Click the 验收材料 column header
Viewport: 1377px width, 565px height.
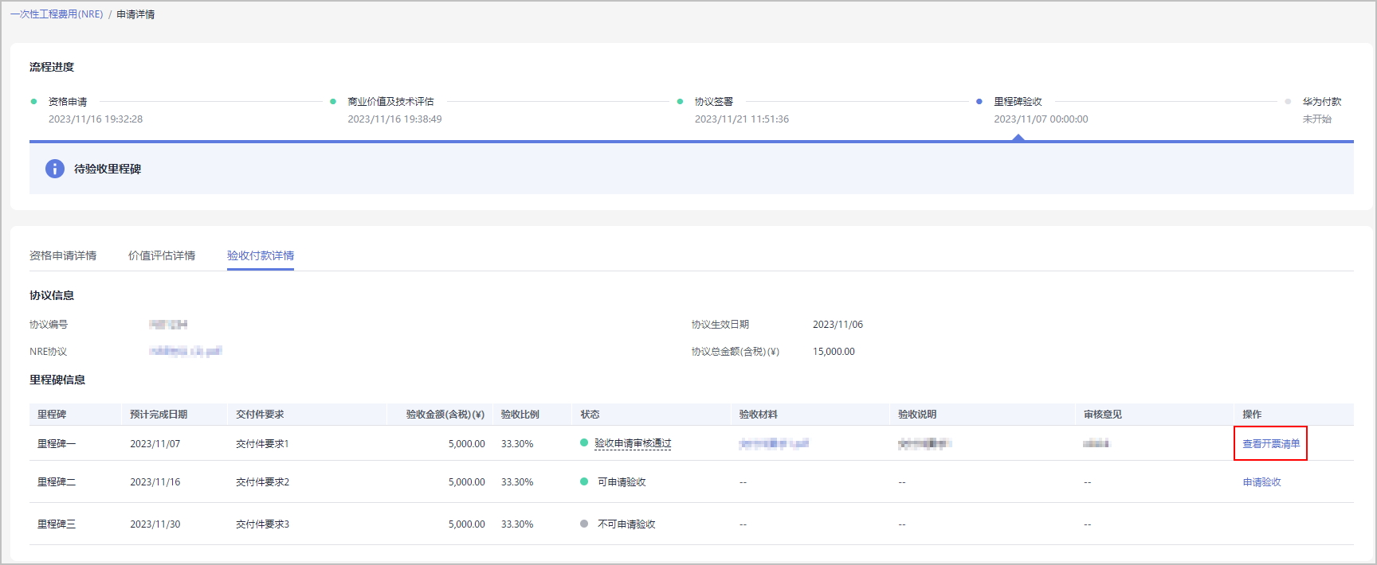(x=758, y=415)
